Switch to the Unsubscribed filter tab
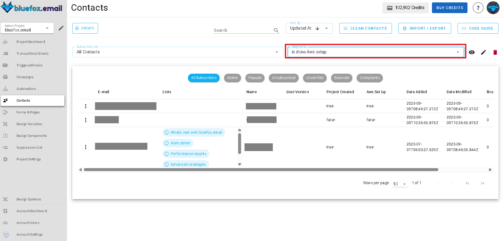The image size is (504, 241). [283, 78]
